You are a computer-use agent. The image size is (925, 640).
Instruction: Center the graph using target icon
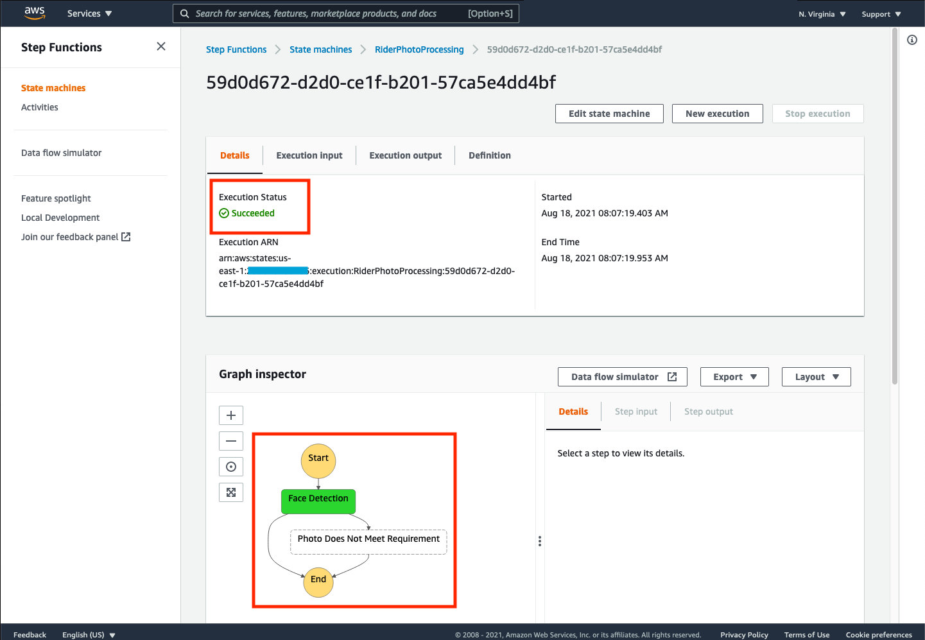coord(231,467)
